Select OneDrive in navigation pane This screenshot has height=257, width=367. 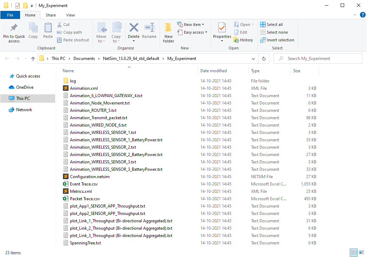(x=25, y=87)
